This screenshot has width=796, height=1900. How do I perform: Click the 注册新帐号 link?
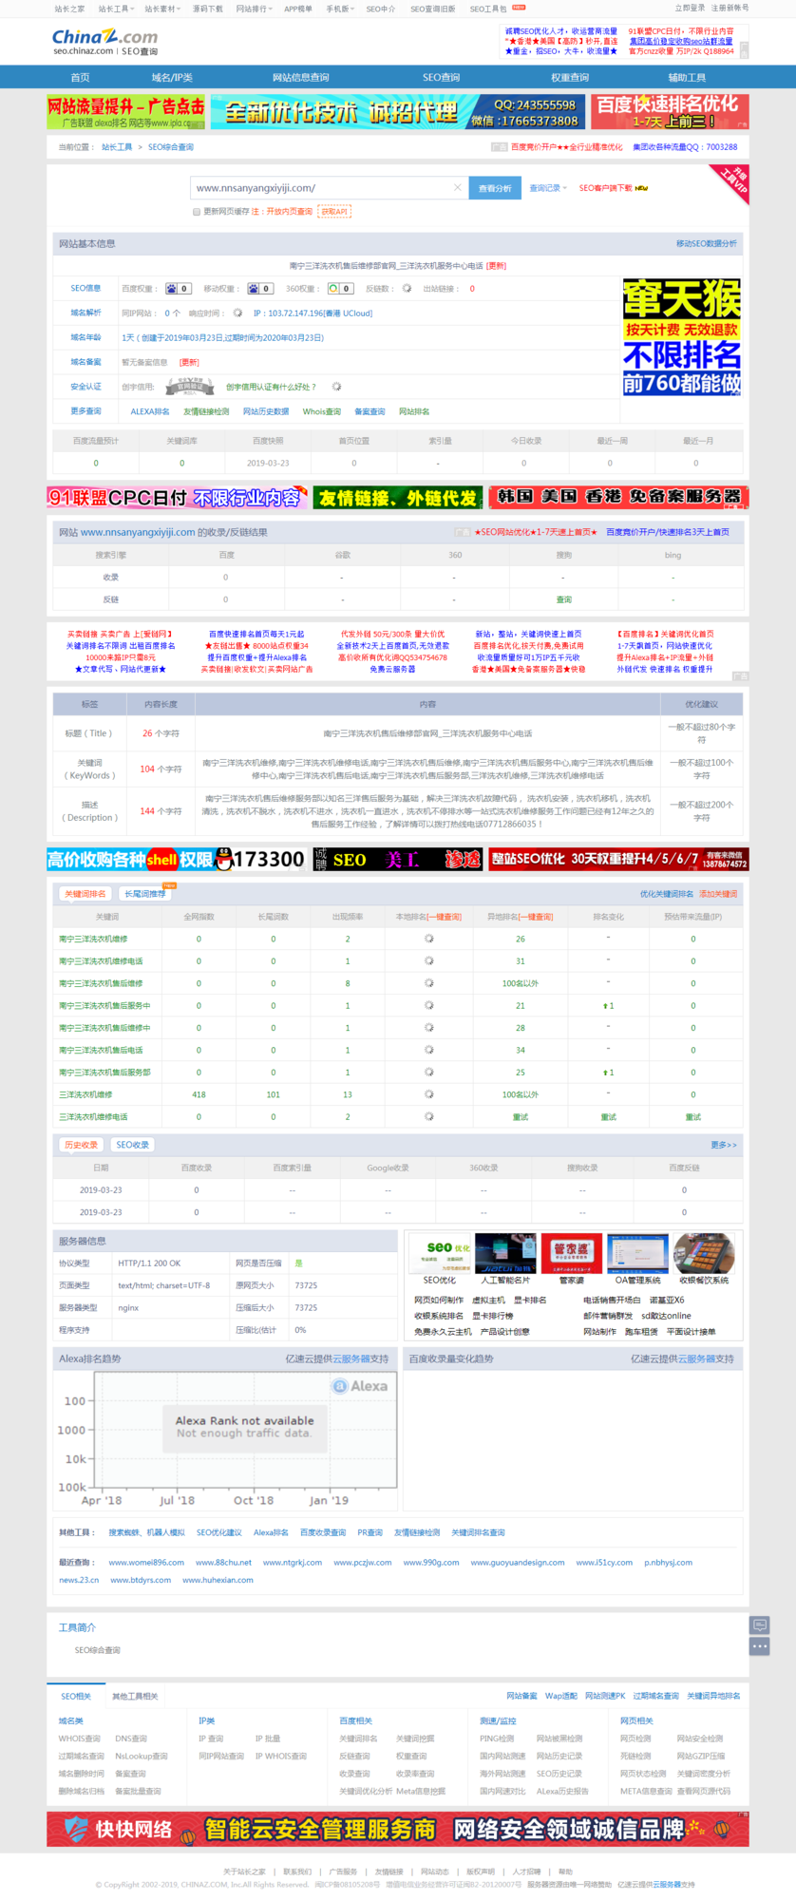pos(730,8)
